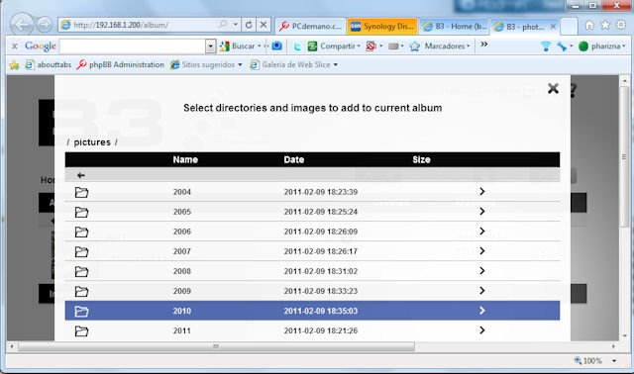Close the Google toolbar with X
The image size is (634, 374).
tap(15, 47)
